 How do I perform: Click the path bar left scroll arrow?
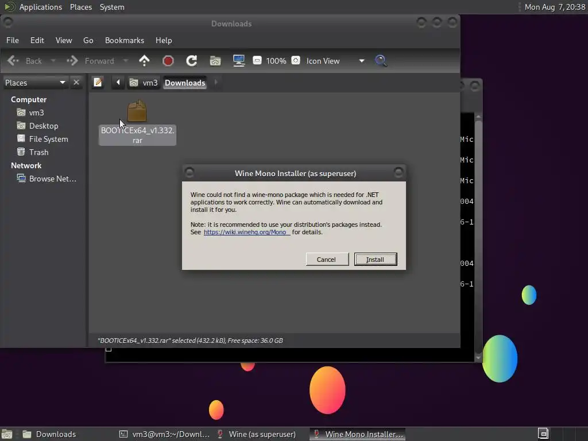pos(118,82)
